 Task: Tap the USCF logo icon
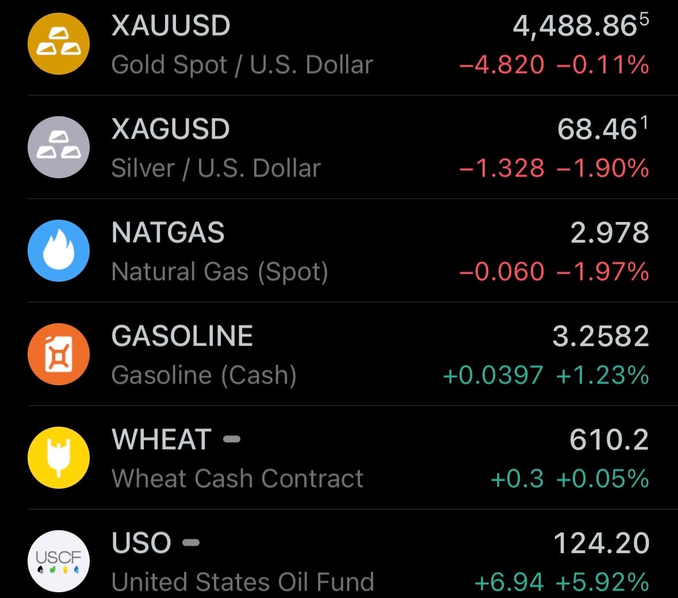coord(59,561)
